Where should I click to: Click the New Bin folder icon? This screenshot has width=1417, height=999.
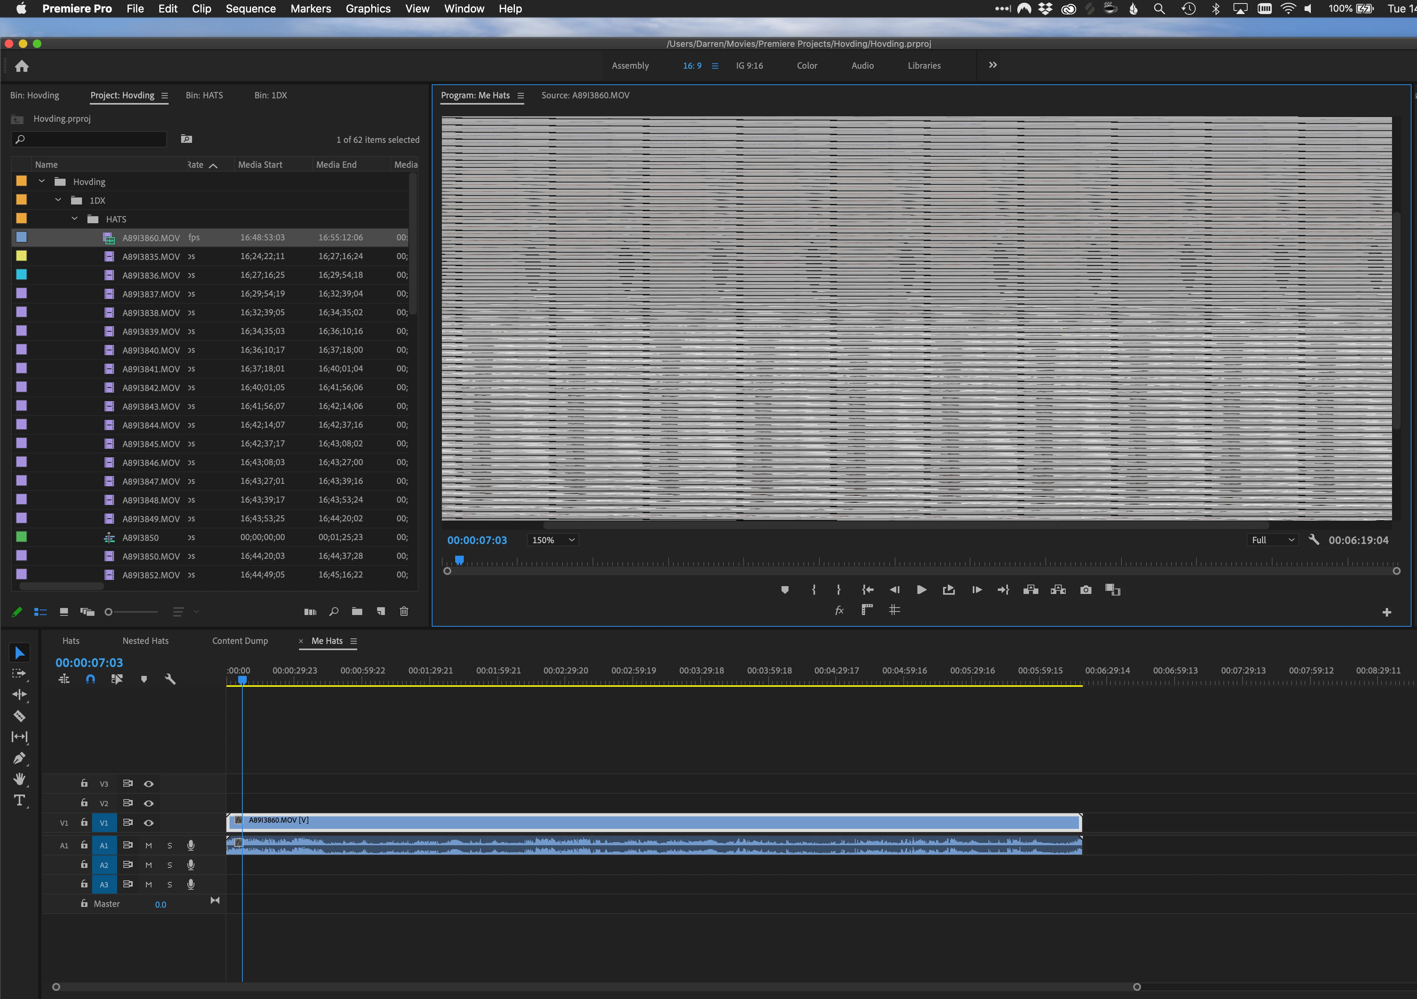[x=357, y=611]
